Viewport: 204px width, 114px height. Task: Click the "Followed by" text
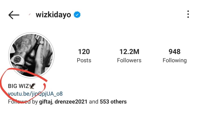pyautogui.click(x=23, y=102)
